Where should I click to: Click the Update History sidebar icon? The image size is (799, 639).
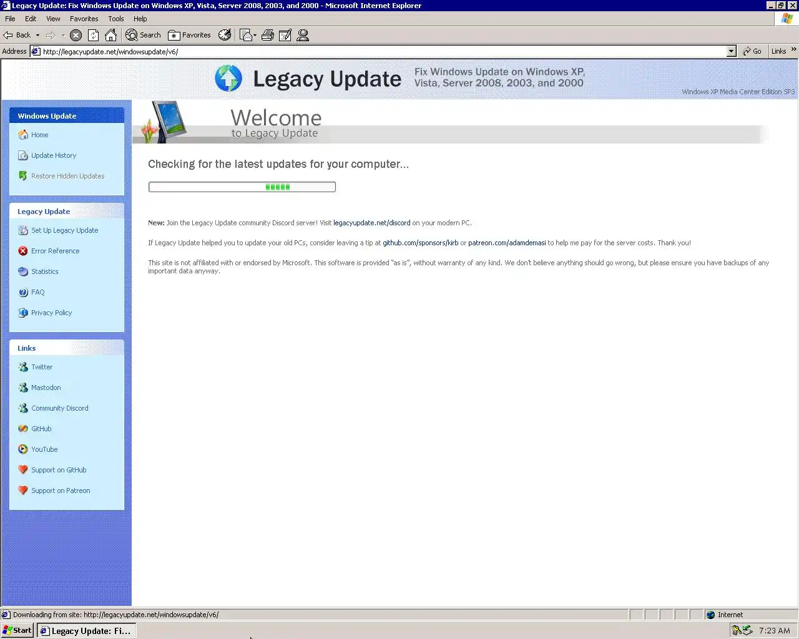(23, 155)
